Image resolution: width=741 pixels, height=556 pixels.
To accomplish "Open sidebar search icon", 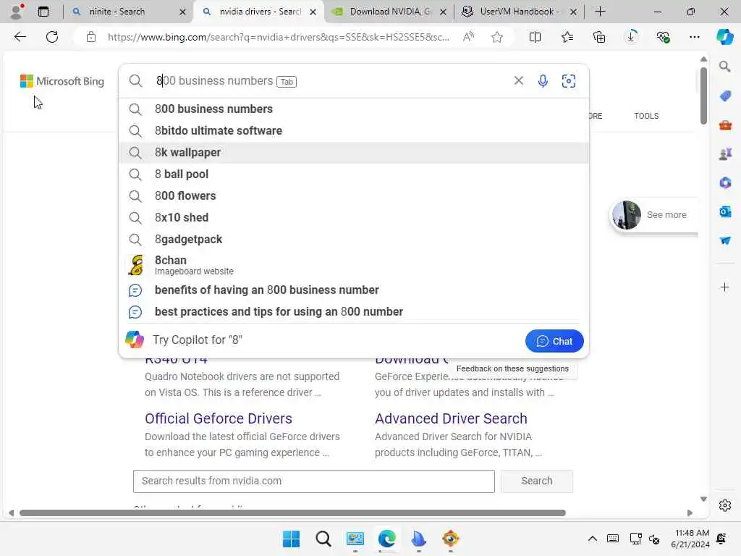I will tap(724, 67).
